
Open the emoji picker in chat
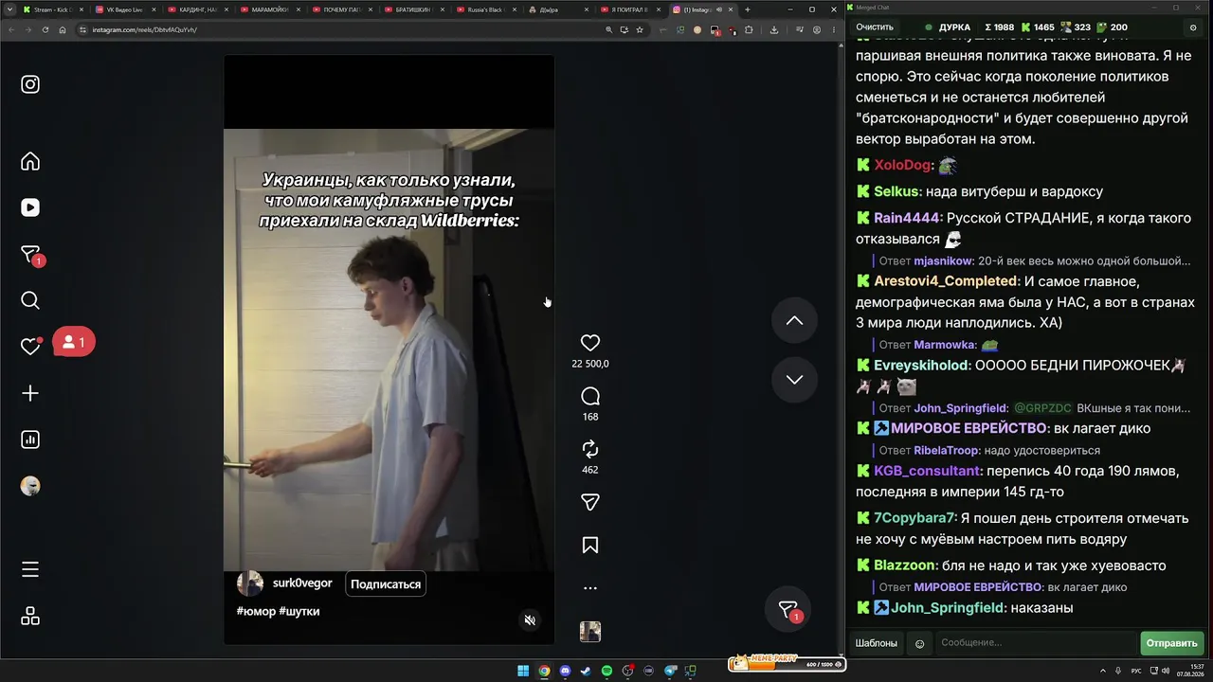(x=919, y=643)
